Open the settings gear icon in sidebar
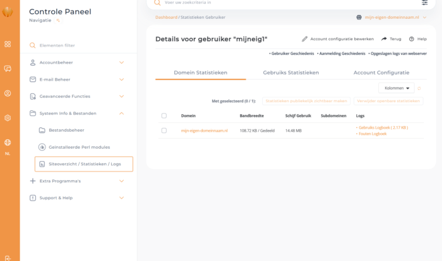Screen dimensions: 442x261 click(x=8, y=118)
